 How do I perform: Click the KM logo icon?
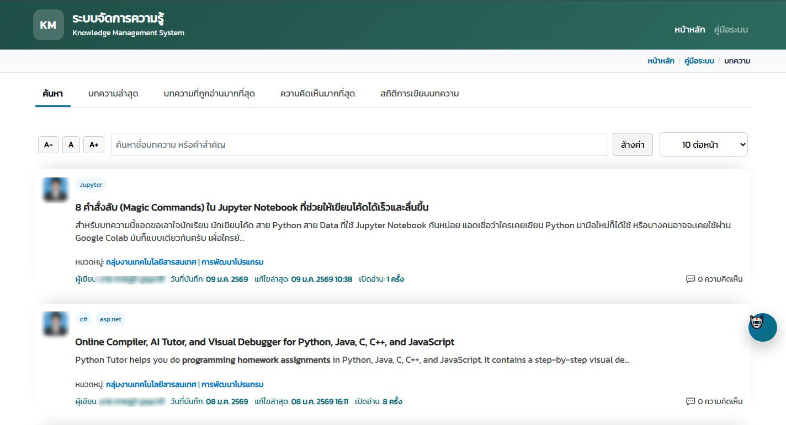(49, 25)
